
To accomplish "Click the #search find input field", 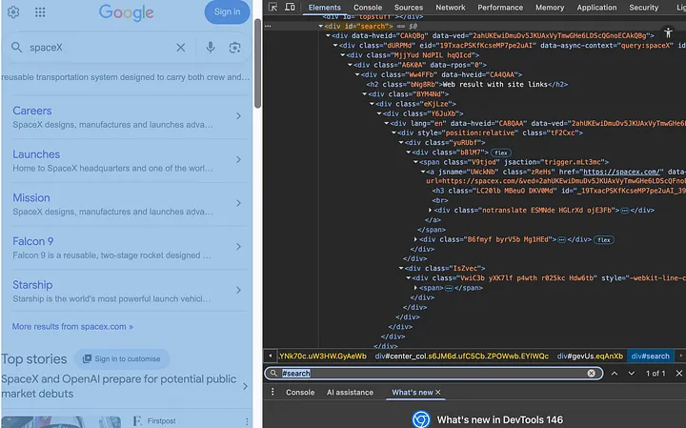I will (429, 374).
